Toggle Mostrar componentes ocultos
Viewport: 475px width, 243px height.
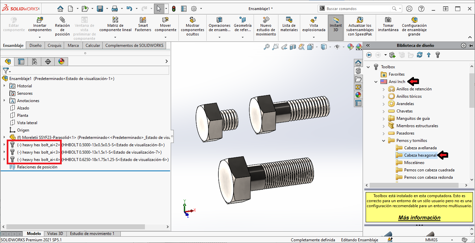point(193,20)
